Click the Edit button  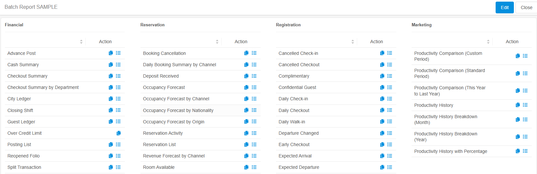coord(505,7)
